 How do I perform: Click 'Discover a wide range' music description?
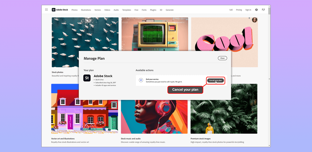point(143,142)
